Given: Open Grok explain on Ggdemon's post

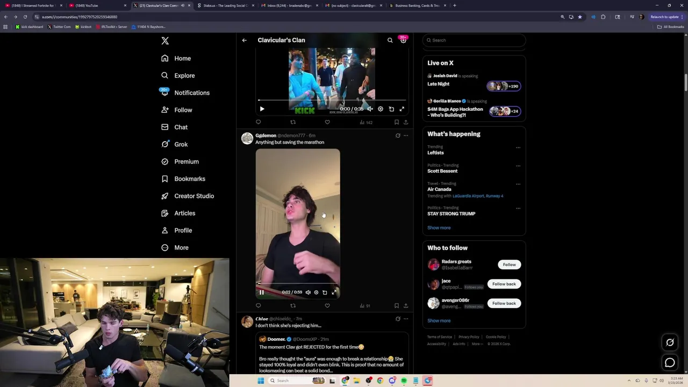Looking at the screenshot, I should coord(398,135).
